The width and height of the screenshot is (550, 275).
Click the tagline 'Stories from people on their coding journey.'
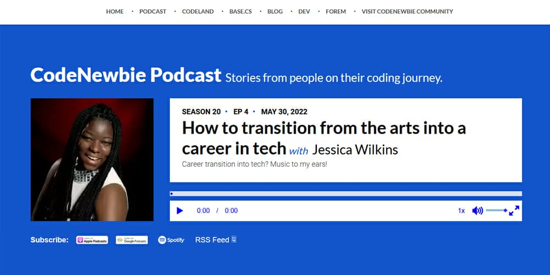(334, 78)
